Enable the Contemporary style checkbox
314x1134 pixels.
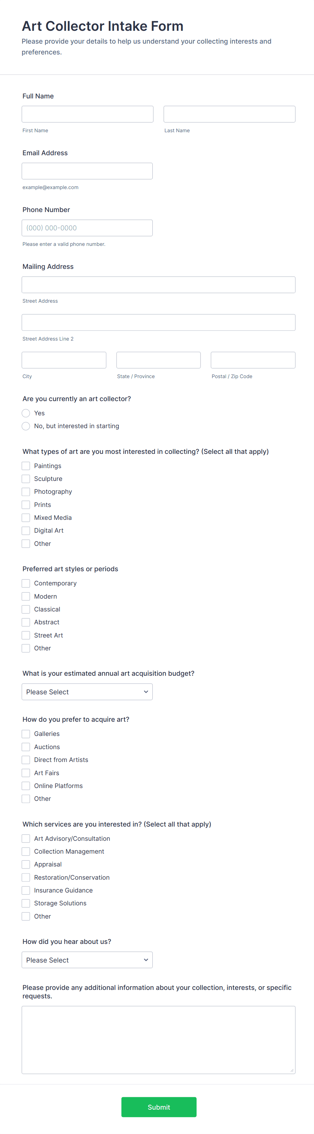pyautogui.click(x=26, y=583)
